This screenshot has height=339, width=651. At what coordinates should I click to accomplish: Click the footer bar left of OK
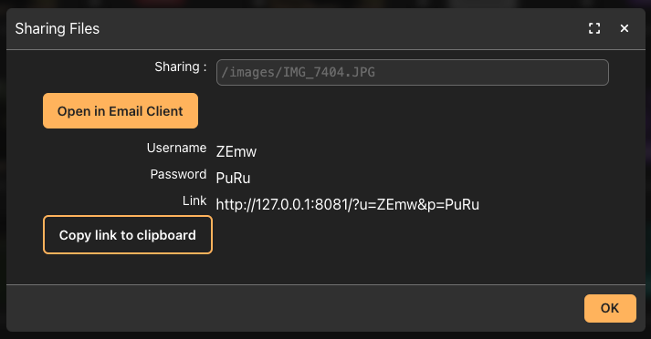coord(290,308)
